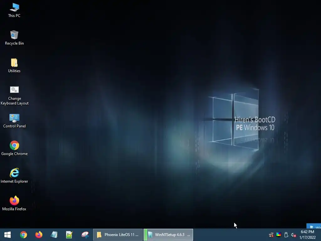Click the safely remove hardware tray icon
This screenshot has height=241, width=321.
pyautogui.click(x=287, y=235)
